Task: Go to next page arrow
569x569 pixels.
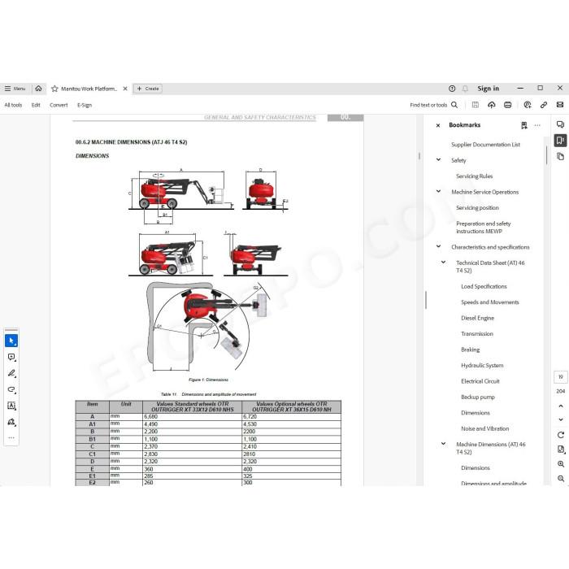Action: point(561,419)
